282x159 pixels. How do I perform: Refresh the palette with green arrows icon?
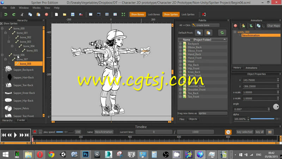pos(222,33)
